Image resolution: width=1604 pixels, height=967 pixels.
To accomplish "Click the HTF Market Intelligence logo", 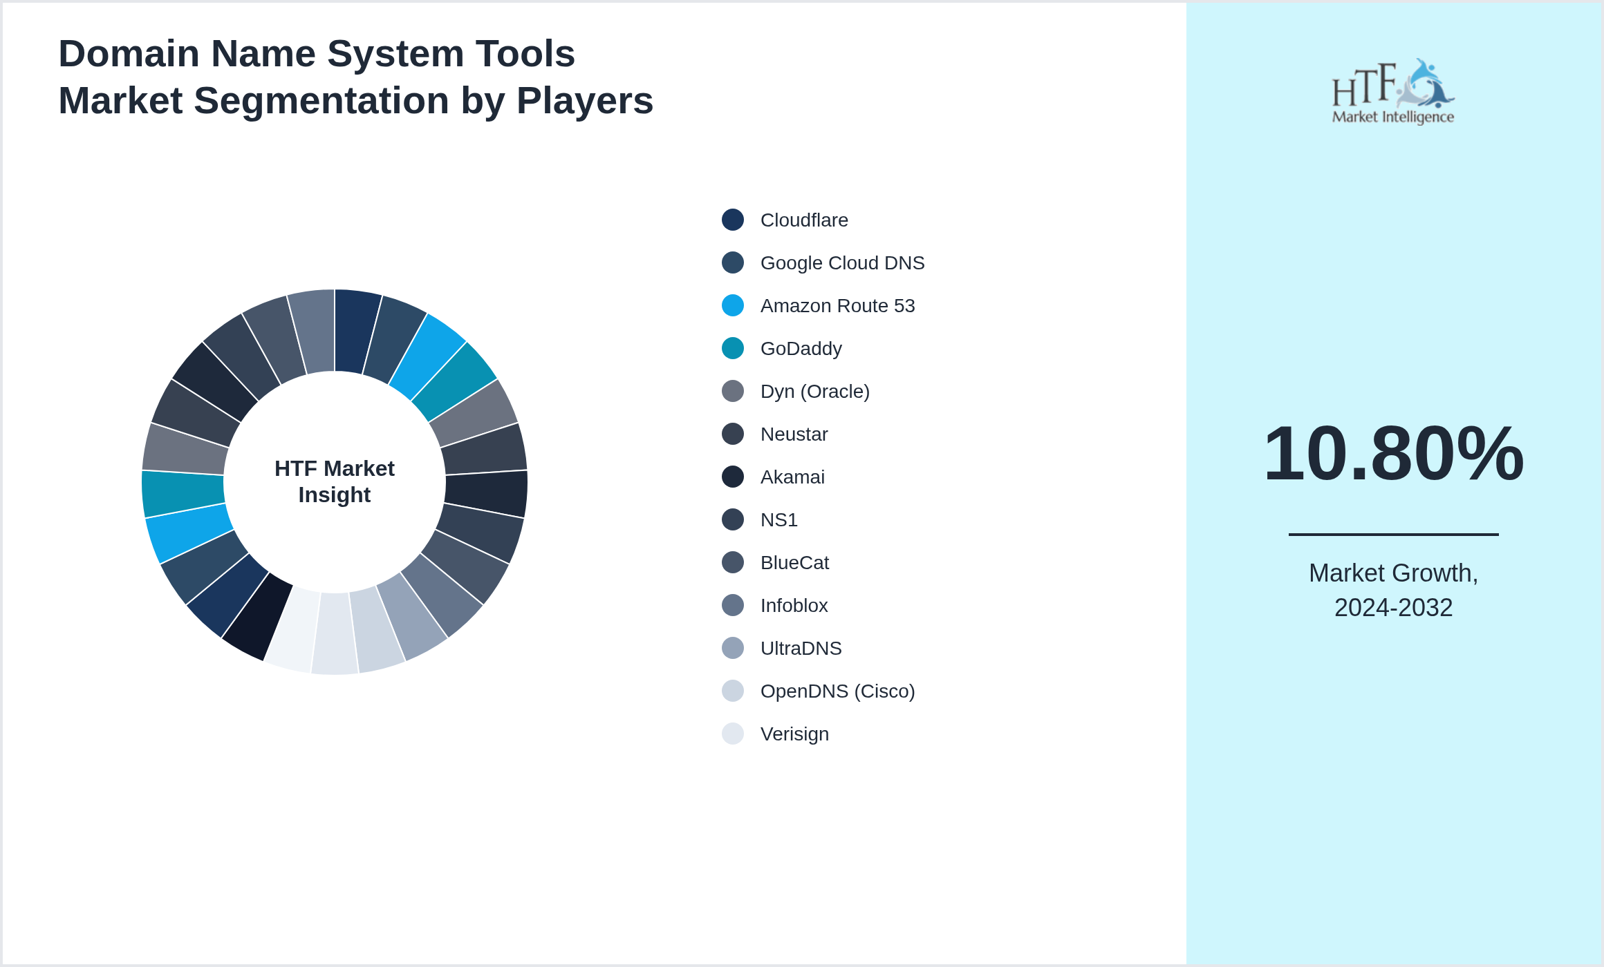I will coord(1393,91).
